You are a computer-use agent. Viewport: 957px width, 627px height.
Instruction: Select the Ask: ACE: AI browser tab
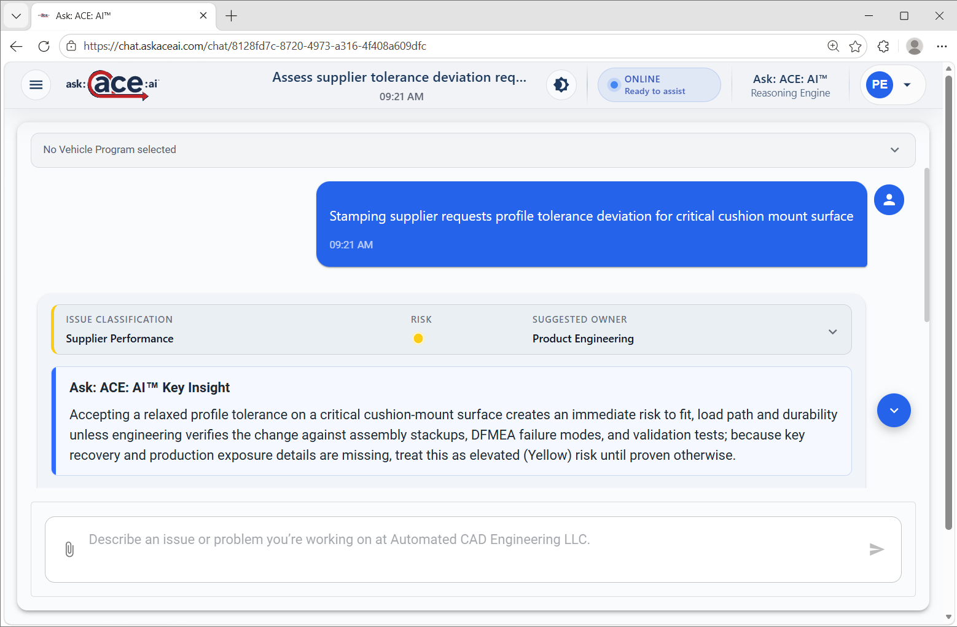pyautogui.click(x=123, y=16)
